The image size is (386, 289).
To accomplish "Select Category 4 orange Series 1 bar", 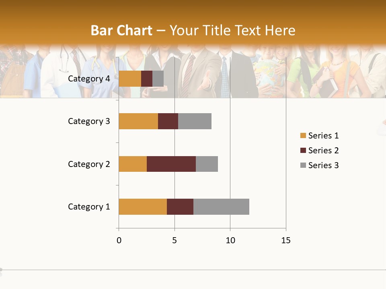I will 130,79.
